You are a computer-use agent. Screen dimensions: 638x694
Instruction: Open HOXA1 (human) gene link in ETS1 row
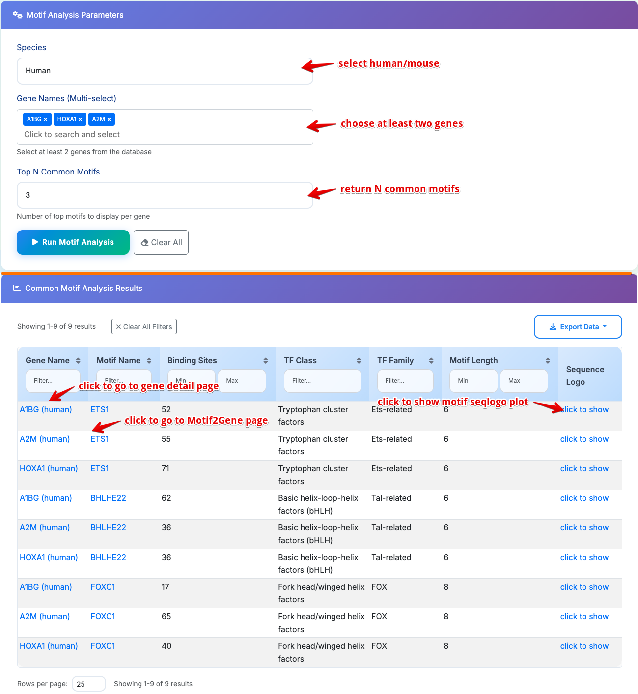pyautogui.click(x=49, y=469)
